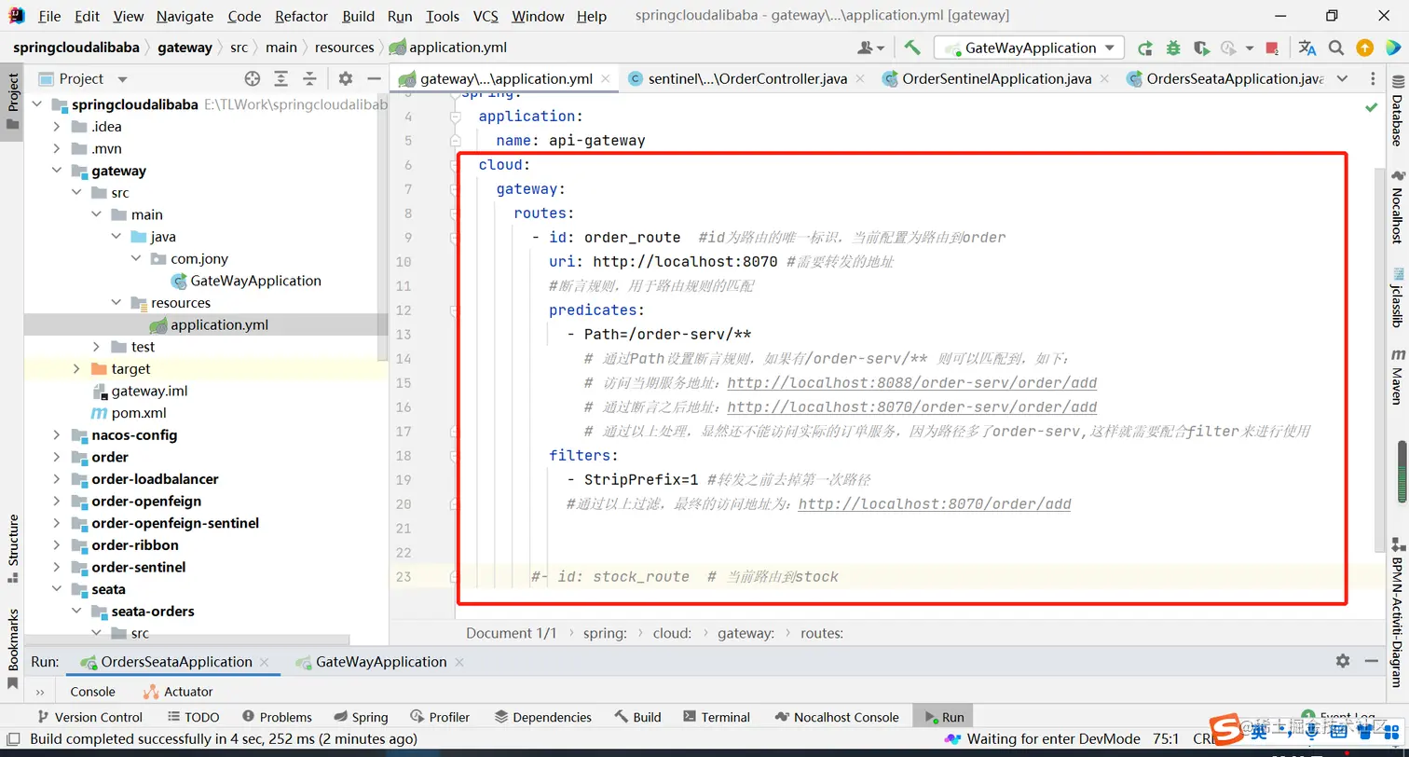Open the Structure tool window
The height and width of the screenshot is (757, 1409).
(13, 548)
